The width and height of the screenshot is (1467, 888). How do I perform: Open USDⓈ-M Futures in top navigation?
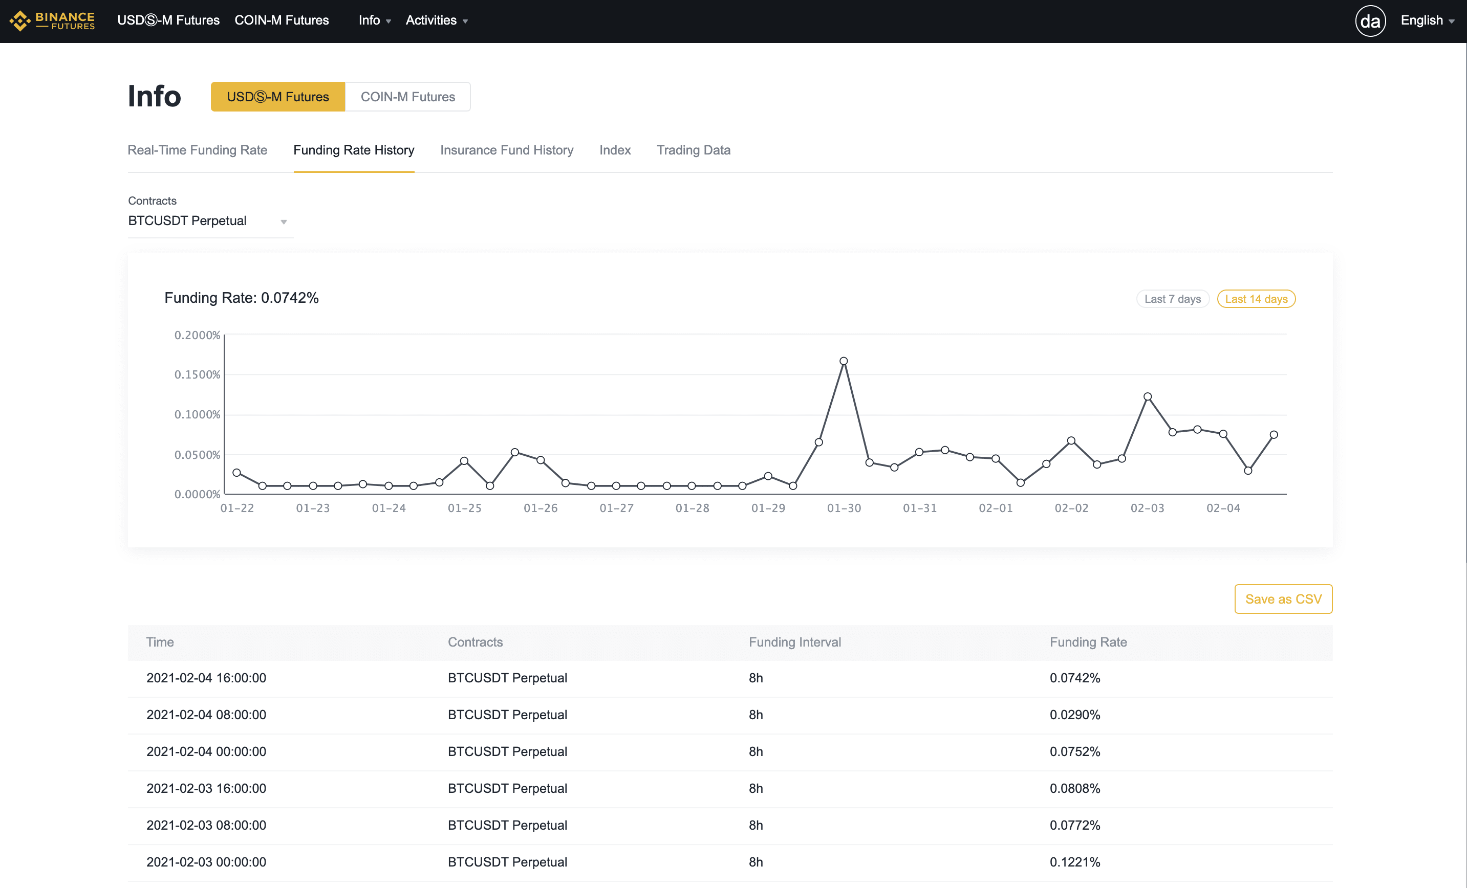pos(168,20)
